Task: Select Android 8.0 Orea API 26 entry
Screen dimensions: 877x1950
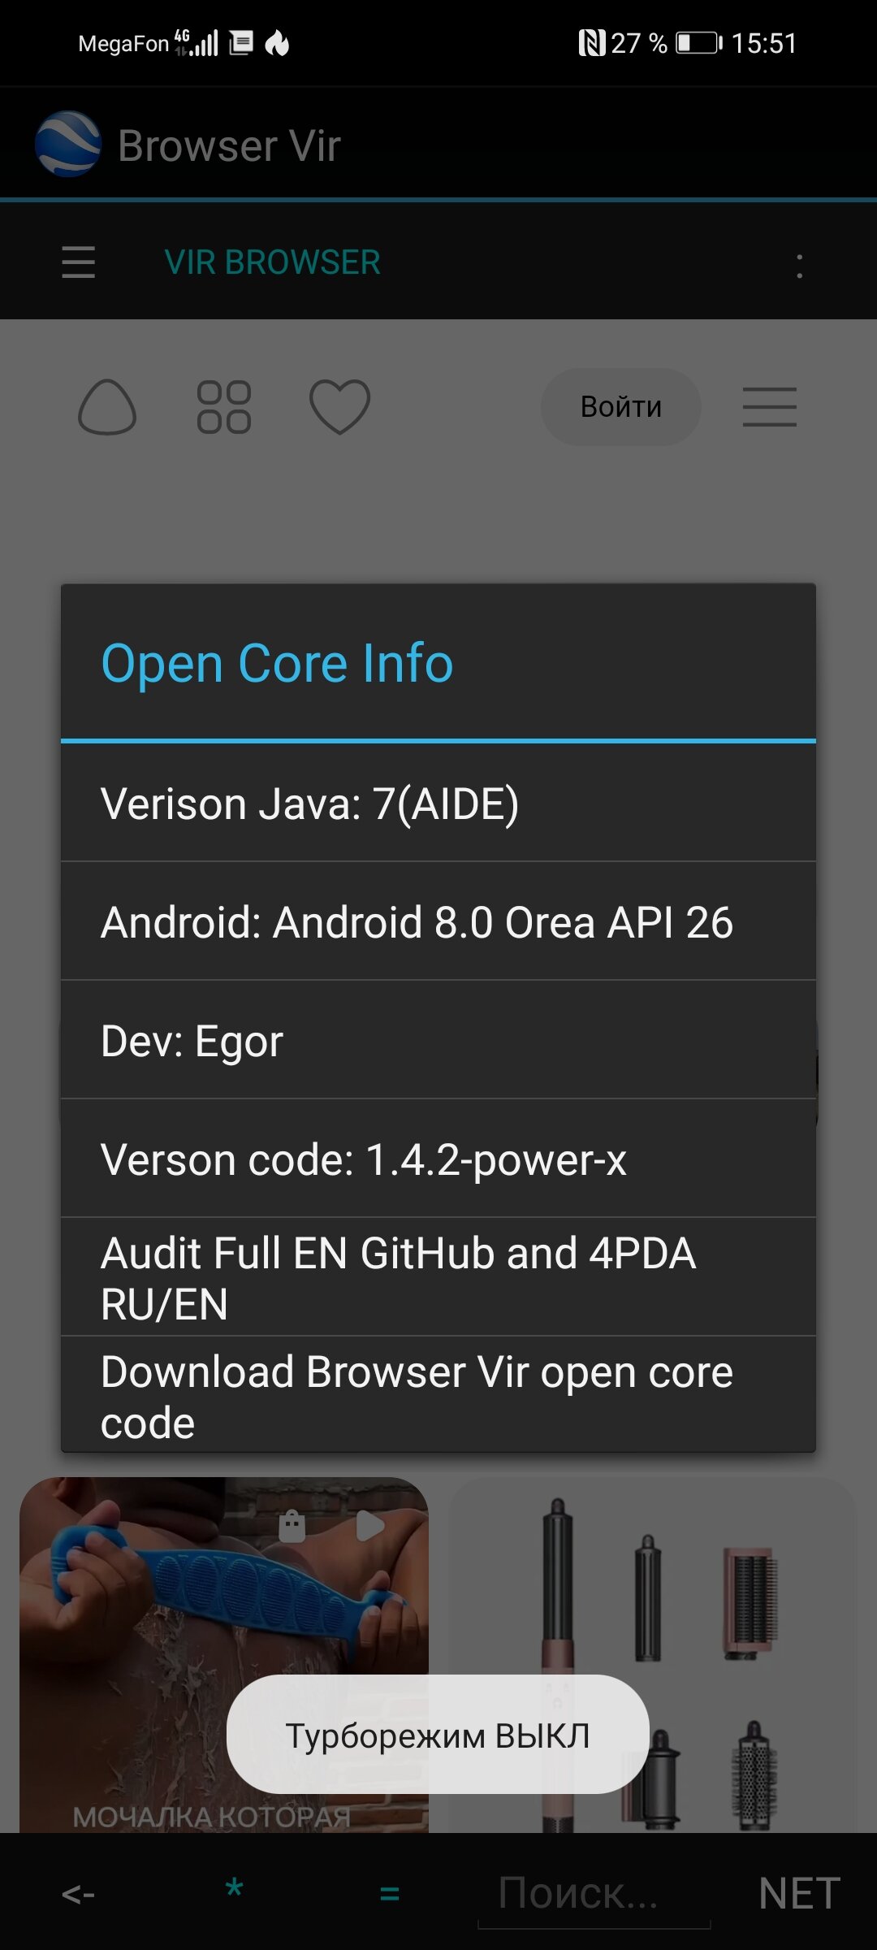Action: (438, 921)
